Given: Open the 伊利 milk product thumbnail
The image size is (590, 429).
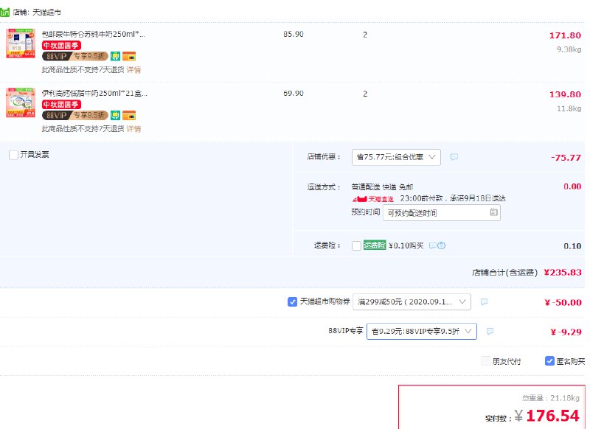Looking at the screenshot, I should (21, 102).
